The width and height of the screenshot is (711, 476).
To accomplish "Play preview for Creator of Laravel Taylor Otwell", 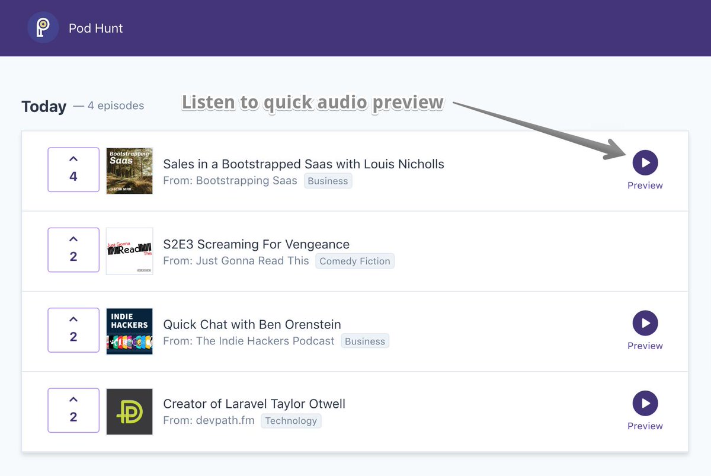I will click(645, 403).
